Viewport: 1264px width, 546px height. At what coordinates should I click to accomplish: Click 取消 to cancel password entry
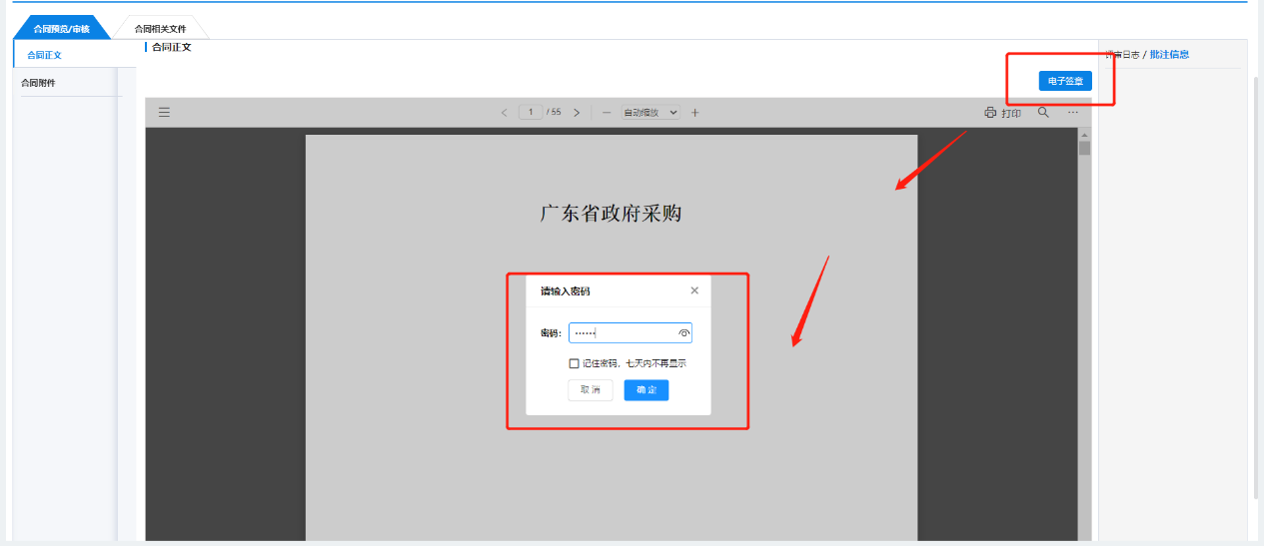point(590,390)
